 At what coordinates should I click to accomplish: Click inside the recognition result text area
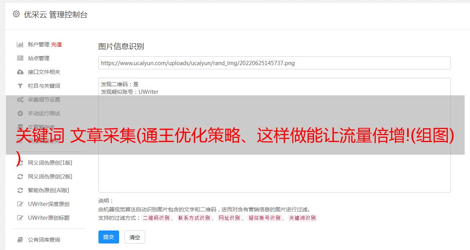tap(274, 135)
